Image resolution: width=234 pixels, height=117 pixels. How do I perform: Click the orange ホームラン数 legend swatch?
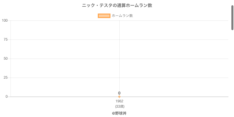point(104,16)
